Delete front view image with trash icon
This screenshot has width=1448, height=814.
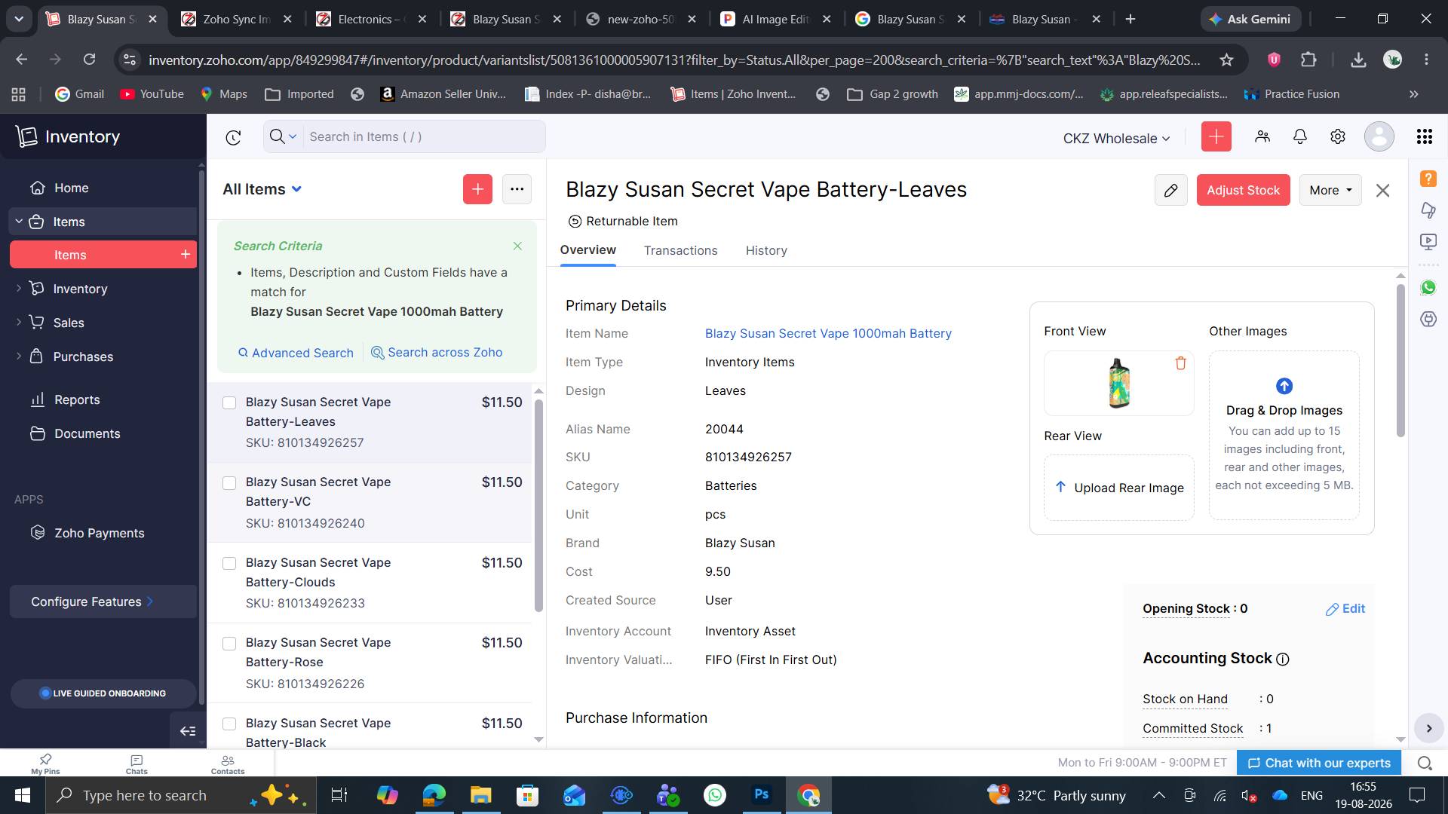coord(1180,363)
